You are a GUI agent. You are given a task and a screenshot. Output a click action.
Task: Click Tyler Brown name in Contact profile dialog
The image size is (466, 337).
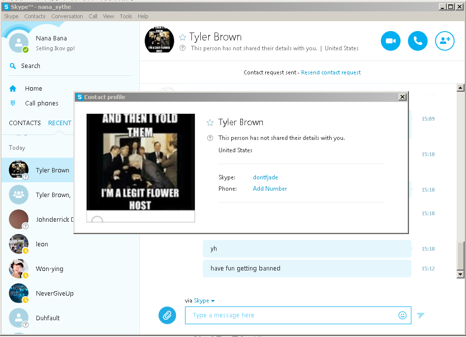pos(241,122)
